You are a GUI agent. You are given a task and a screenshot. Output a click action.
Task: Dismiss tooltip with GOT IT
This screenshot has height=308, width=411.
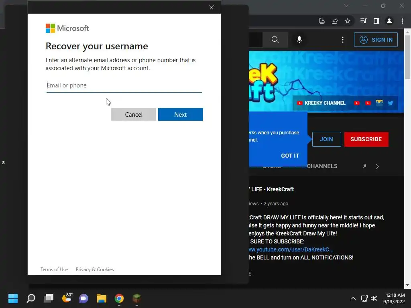290,156
